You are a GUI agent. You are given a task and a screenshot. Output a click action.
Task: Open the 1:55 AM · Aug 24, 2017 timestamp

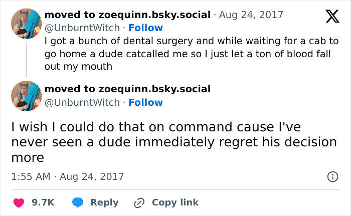(x=67, y=176)
